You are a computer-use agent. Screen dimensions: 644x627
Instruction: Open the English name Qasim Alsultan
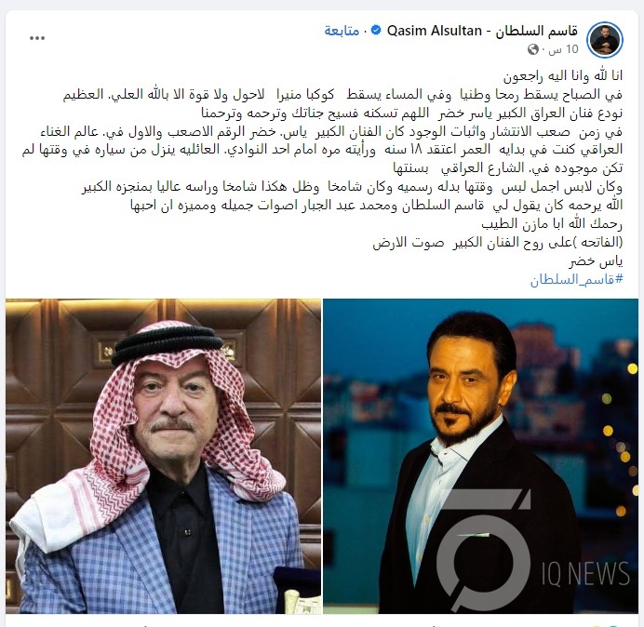click(x=434, y=31)
